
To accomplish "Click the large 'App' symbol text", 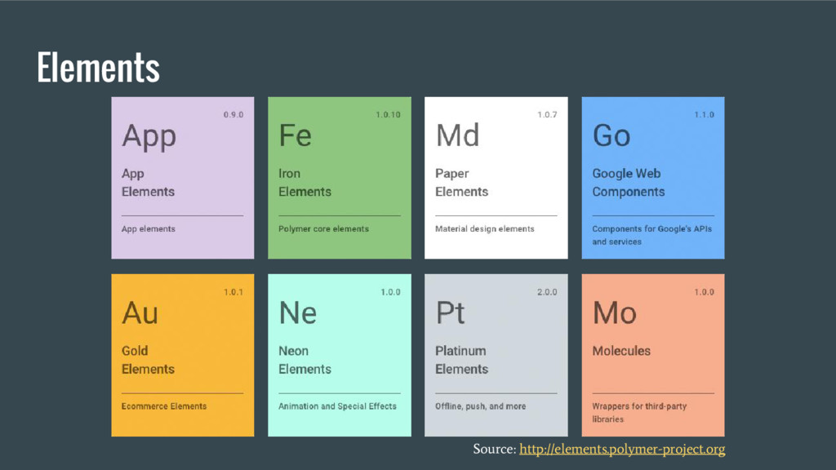I will coord(149,137).
